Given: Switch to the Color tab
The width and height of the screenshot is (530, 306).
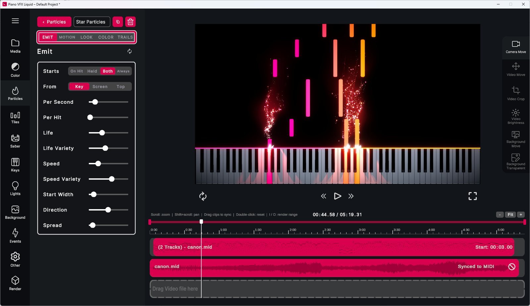Looking at the screenshot, I should click(x=106, y=37).
